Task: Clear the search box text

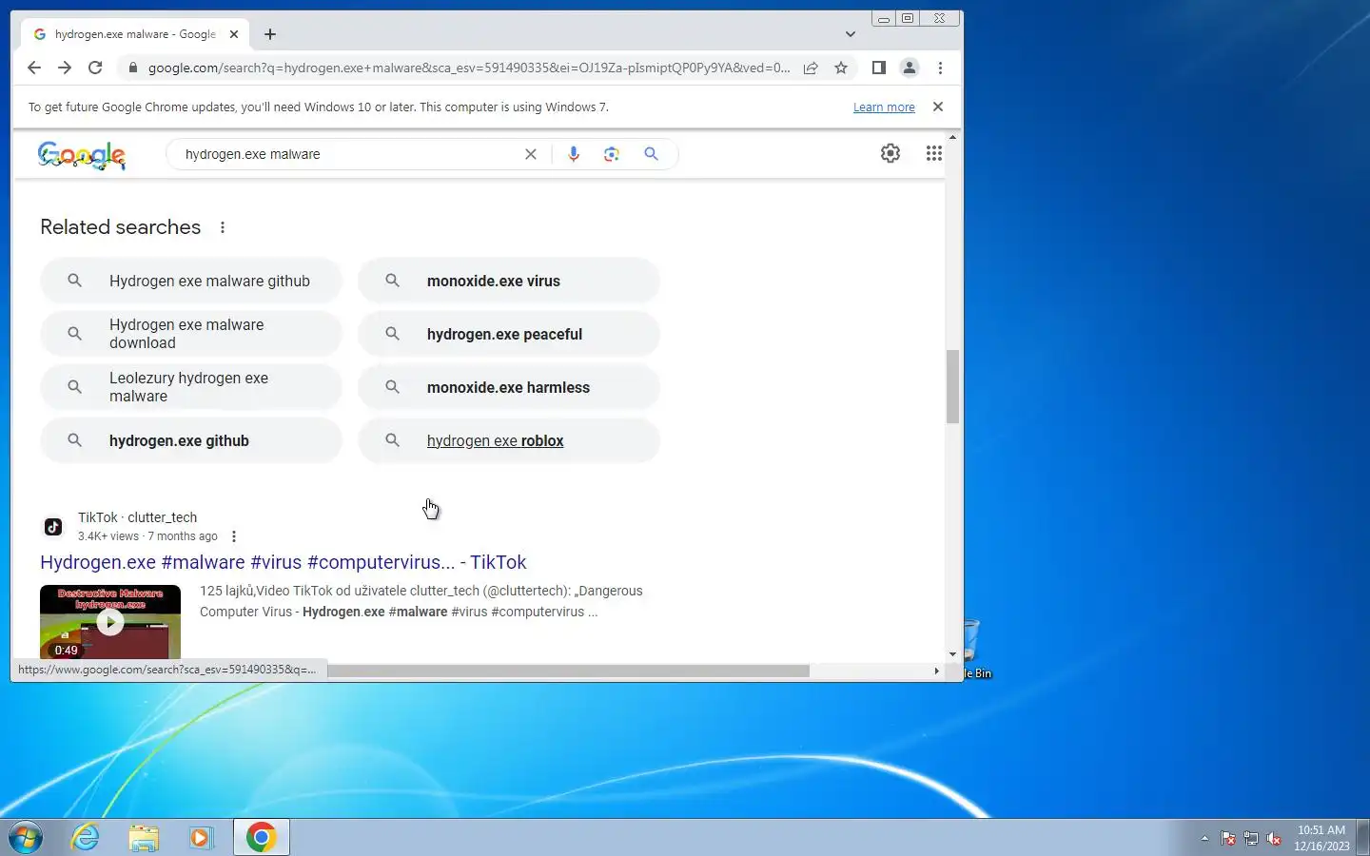Action: (x=531, y=154)
